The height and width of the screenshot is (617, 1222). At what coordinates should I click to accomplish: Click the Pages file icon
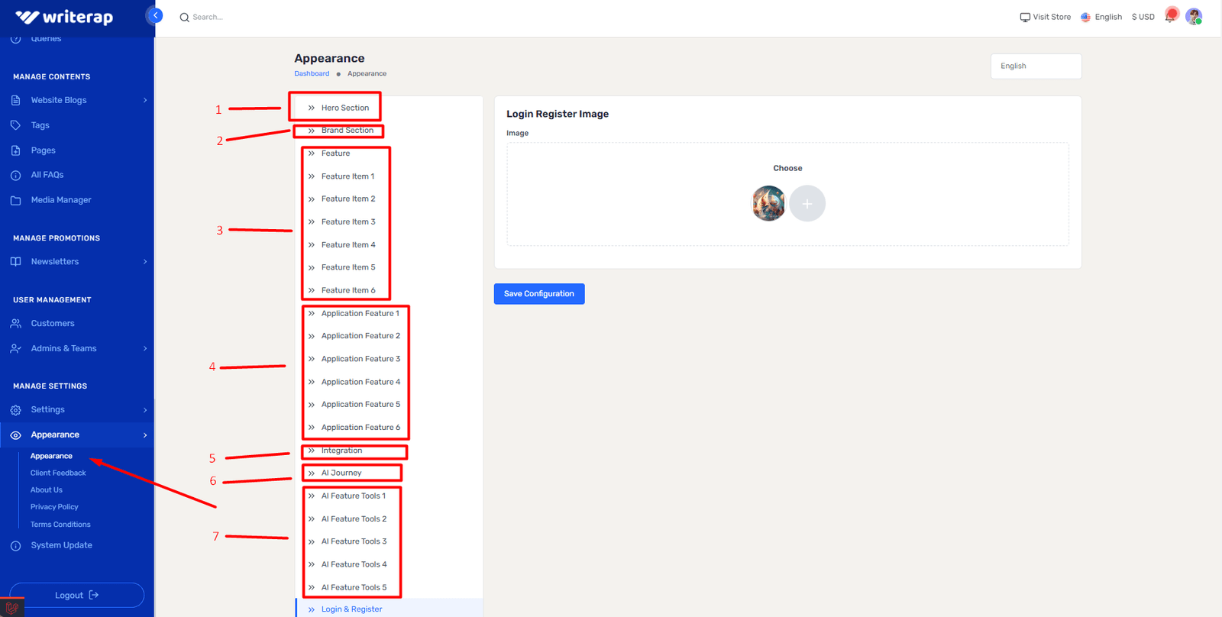[x=15, y=150]
